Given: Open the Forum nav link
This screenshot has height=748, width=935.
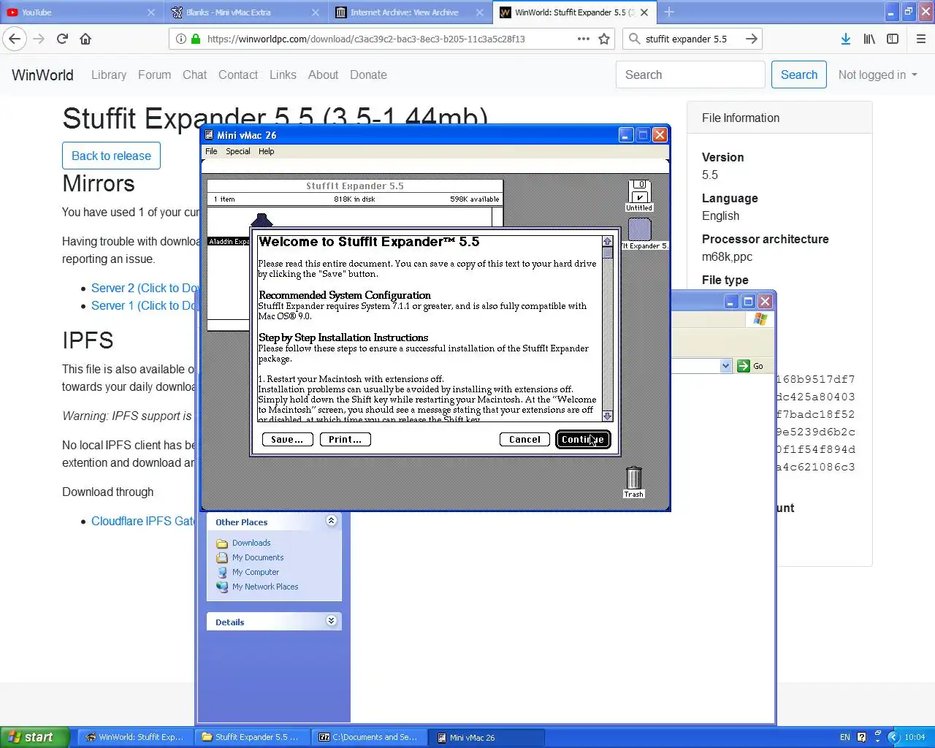Looking at the screenshot, I should (x=154, y=75).
